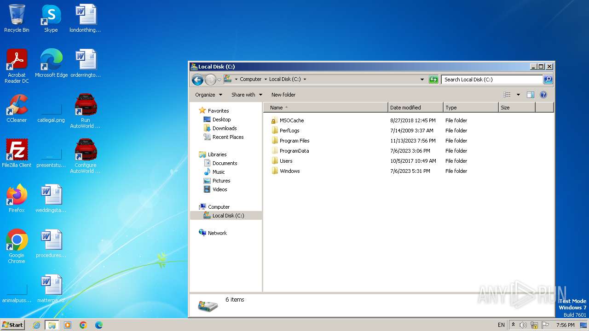Toggle the preview pane icon
The width and height of the screenshot is (589, 331).
coord(530,95)
